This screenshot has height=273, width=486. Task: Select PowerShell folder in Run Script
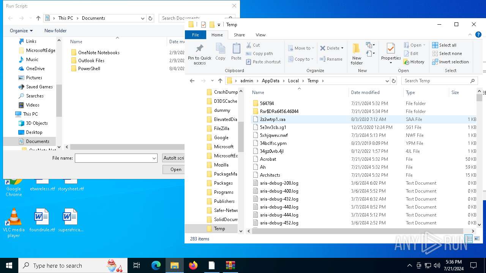click(x=89, y=69)
